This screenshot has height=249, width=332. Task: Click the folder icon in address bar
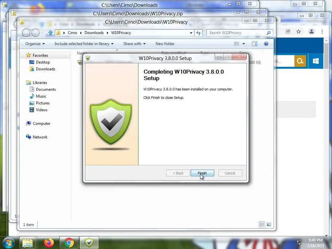pyautogui.click(x=58, y=33)
